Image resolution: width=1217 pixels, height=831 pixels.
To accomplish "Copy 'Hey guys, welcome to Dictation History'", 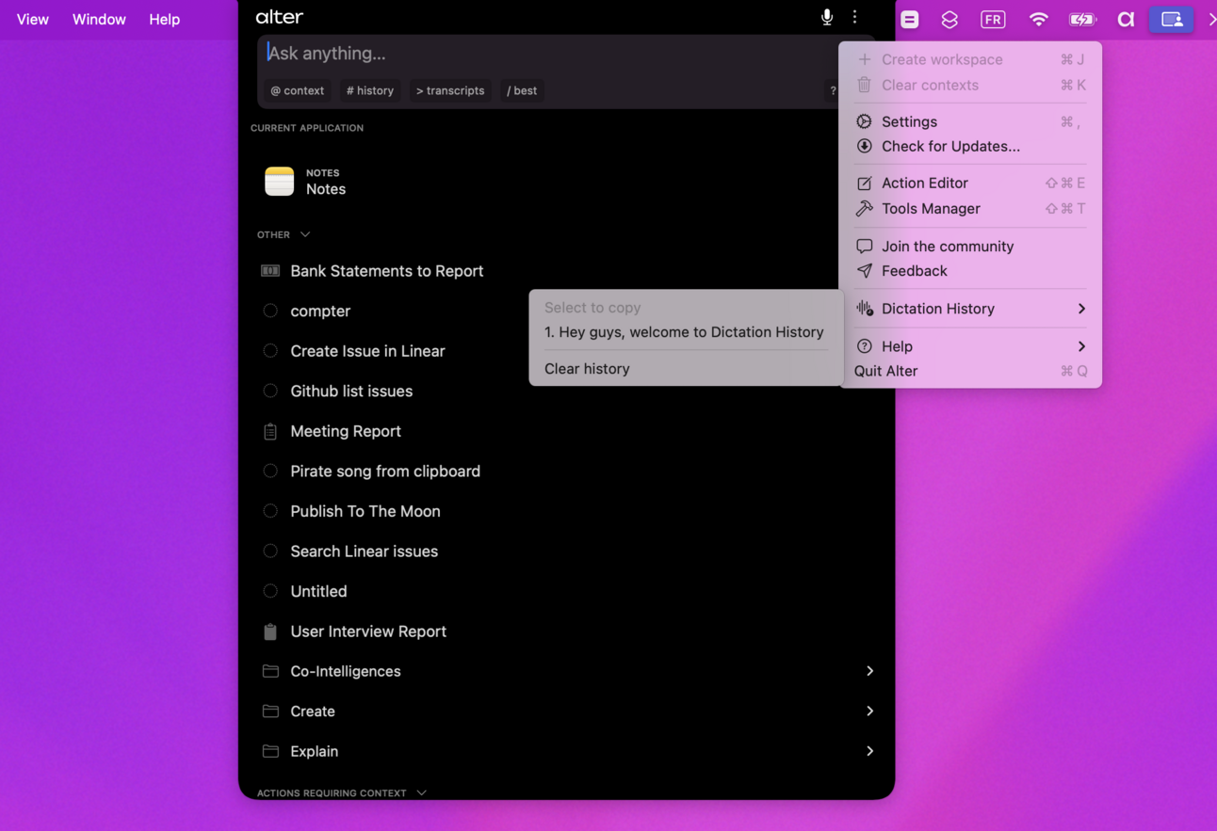I will pos(686,332).
